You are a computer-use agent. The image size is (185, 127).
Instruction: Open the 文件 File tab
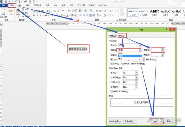point(3,5)
